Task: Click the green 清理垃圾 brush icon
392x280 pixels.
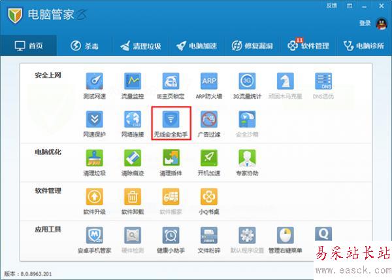Action: 95,158
